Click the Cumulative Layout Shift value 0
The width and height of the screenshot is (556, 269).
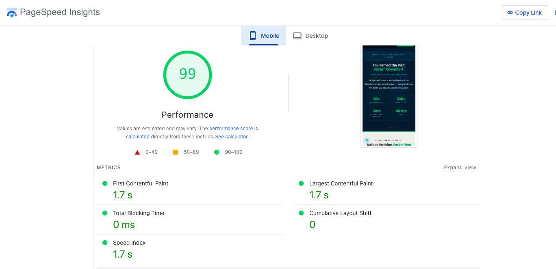pos(312,225)
